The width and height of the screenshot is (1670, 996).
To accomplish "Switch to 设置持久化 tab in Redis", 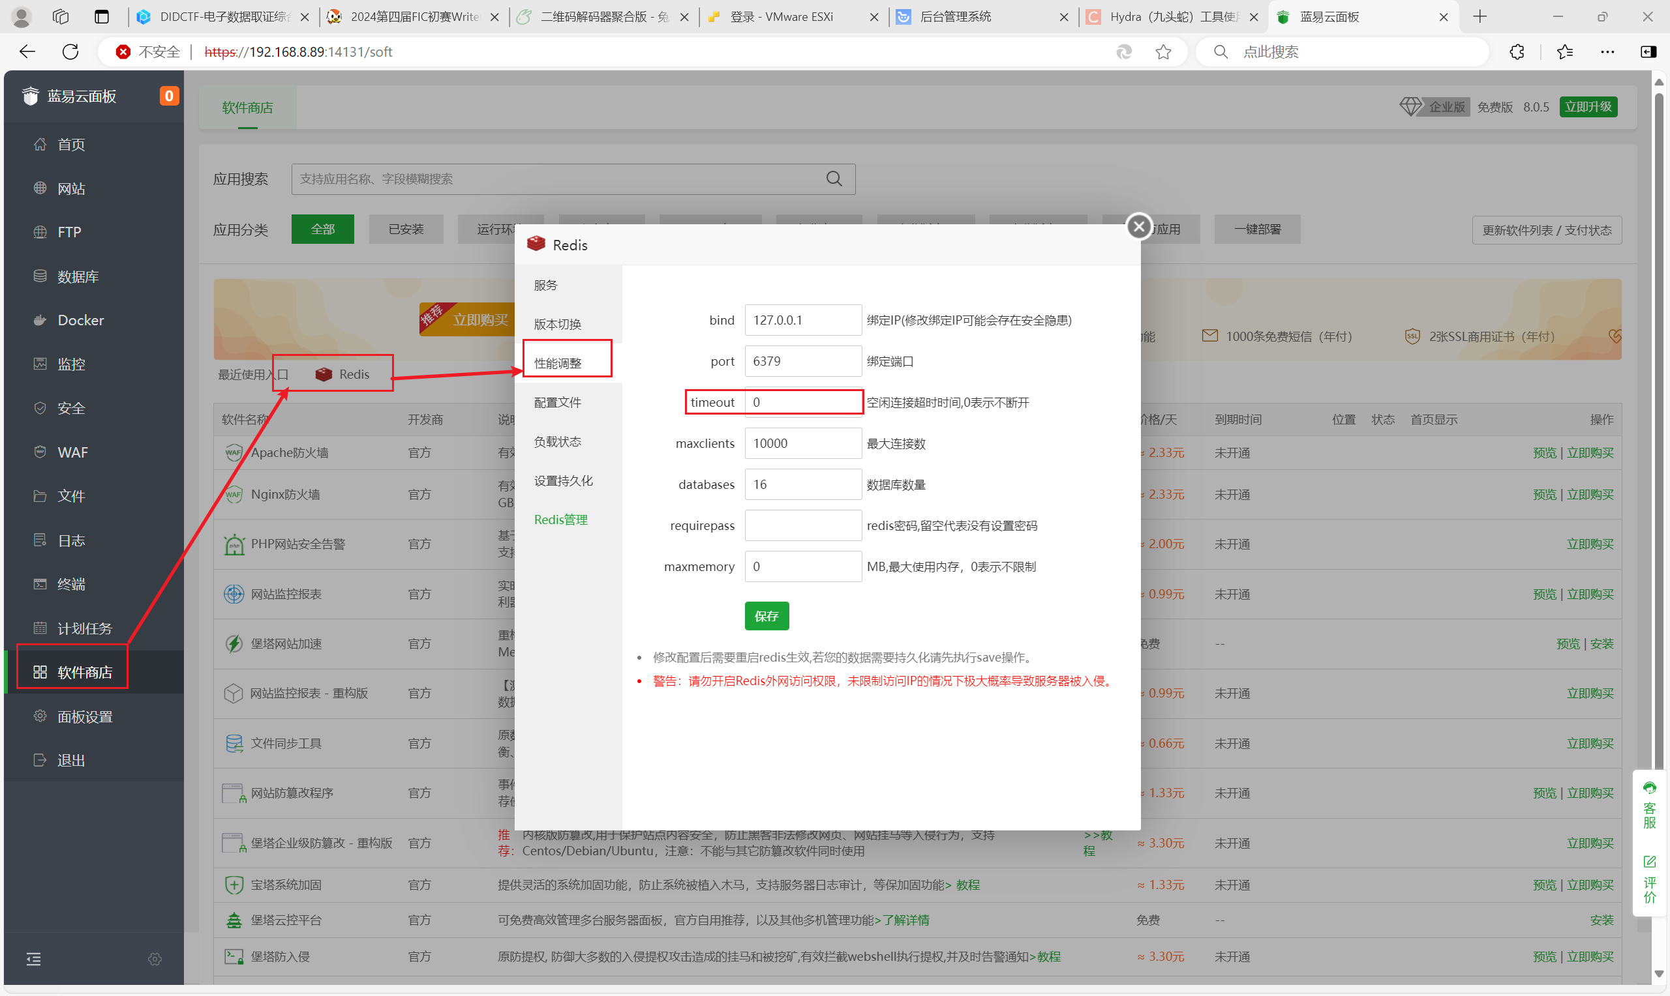I will click(563, 480).
